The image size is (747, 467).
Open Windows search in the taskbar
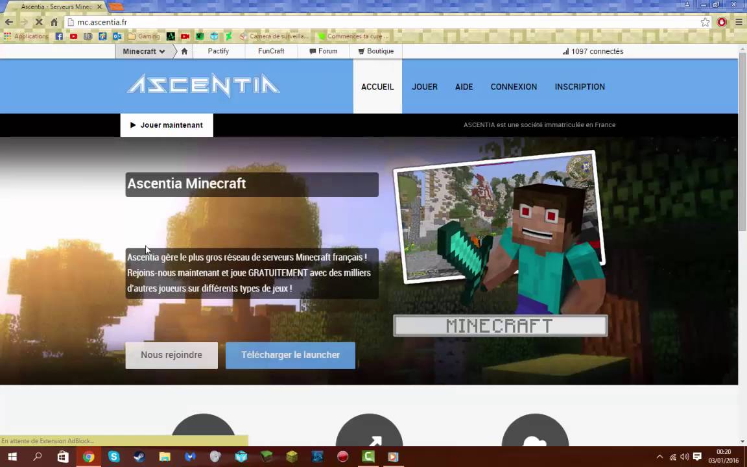(37, 457)
